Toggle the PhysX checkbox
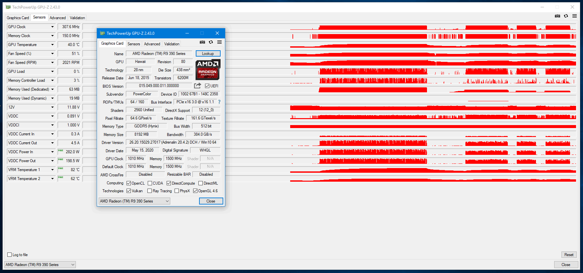The image size is (583, 273). [177, 191]
